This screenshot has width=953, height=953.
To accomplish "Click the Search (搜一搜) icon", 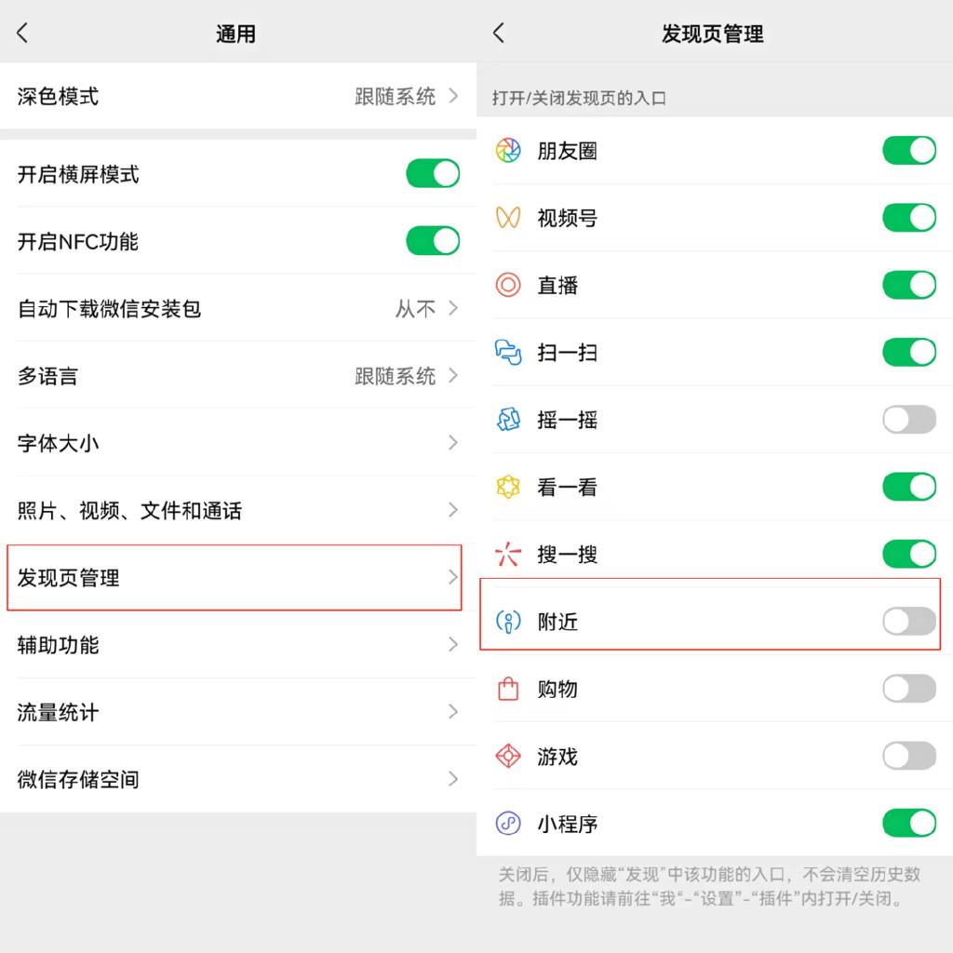I will coord(507,554).
